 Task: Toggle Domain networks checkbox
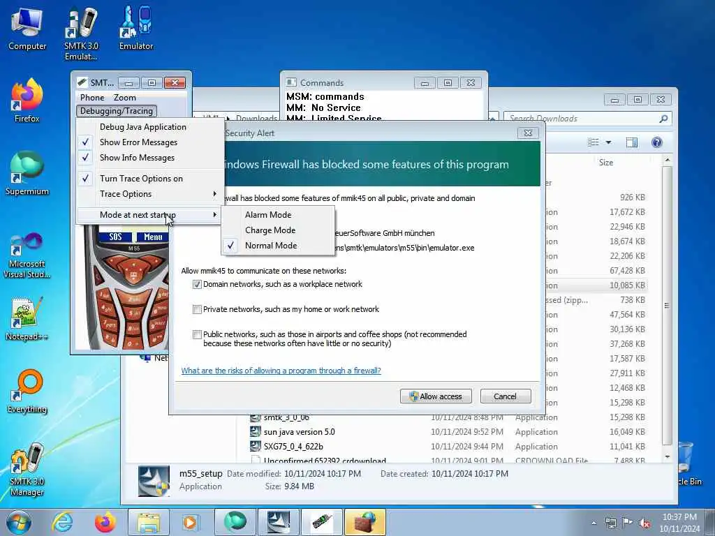point(197,285)
